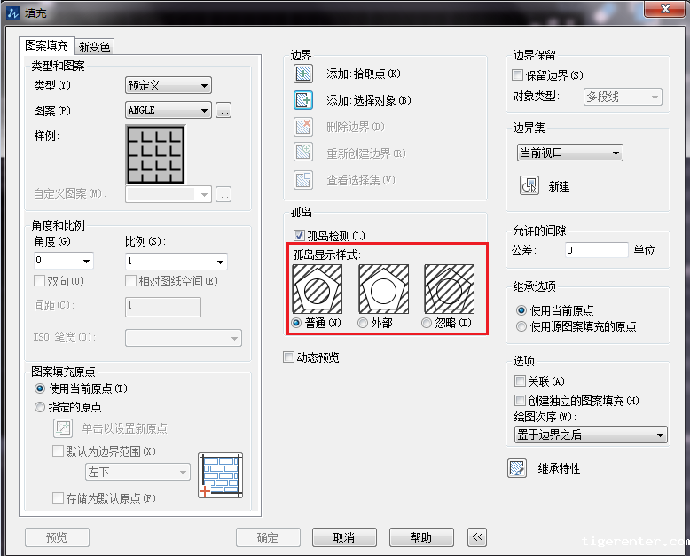Expand the 绘图次序 置于边界之后 dropdown

(591, 435)
